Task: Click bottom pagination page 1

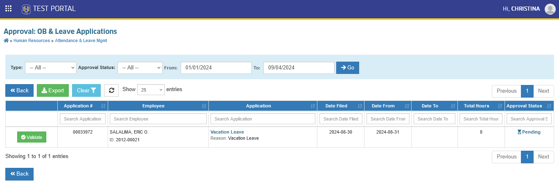Action: (x=527, y=157)
